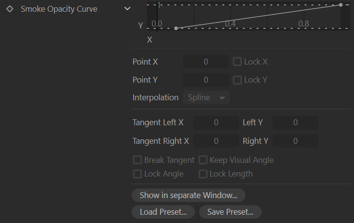Click the keyframe diamond beside Smoke Opacity Curve
The image size is (354, 223).
tap(10, 9)
